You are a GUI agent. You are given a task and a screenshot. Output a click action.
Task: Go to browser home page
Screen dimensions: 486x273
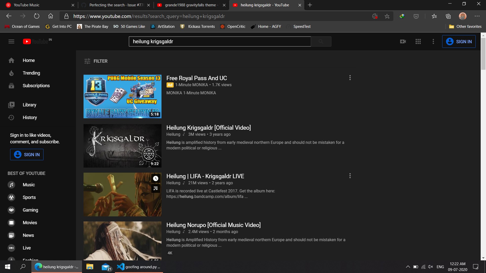tap(51, 16)
